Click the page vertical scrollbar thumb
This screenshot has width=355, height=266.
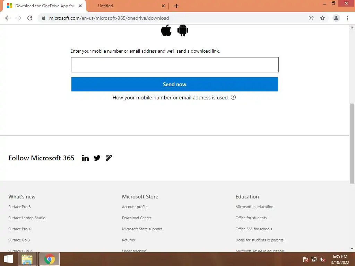[x=352, y=143]
